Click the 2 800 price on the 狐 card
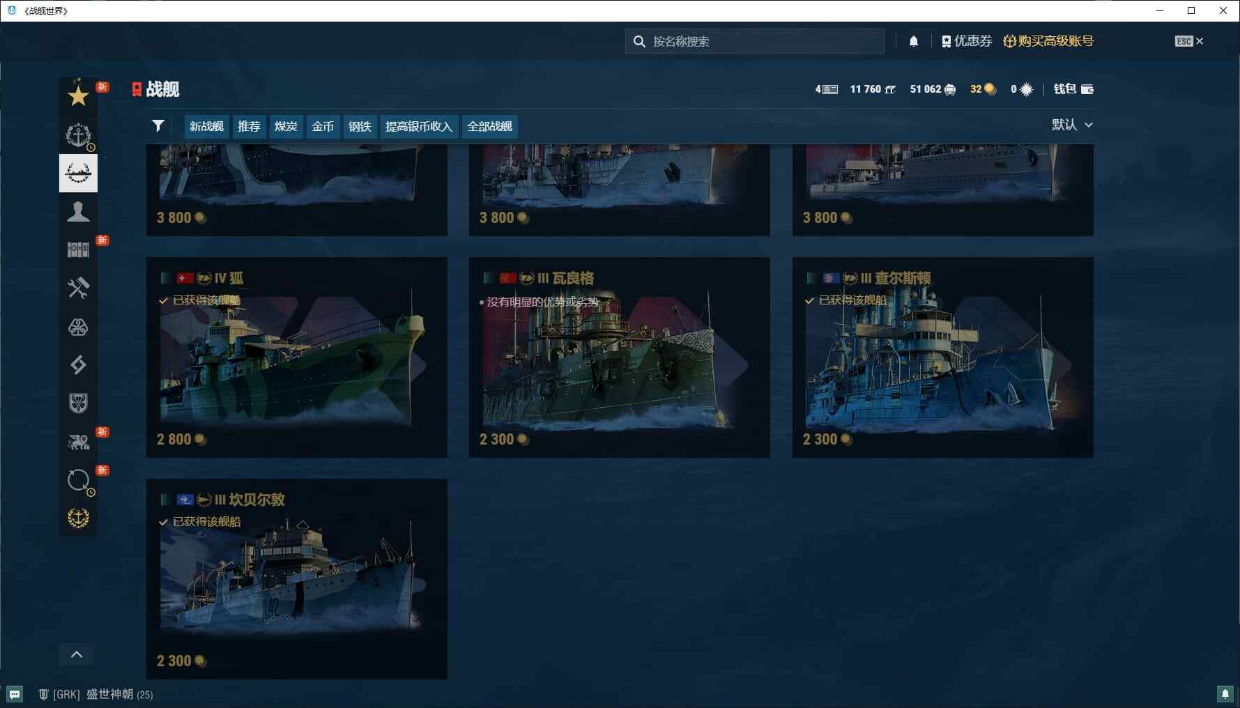 (x=181, y=439)
